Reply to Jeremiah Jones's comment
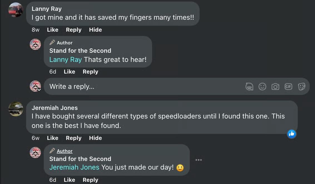 (x=74, y=138)
